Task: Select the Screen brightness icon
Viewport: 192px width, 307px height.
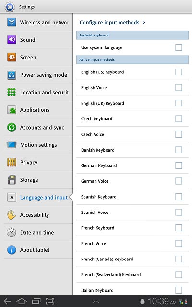Action: pyautogui.click(x=12, y=57)
